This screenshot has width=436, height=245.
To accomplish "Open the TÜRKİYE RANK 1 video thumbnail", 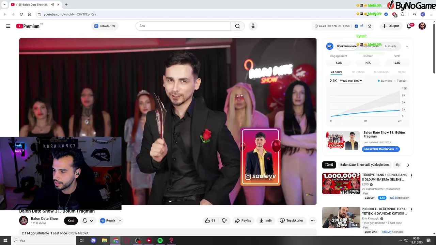I will tap(341, 184).
